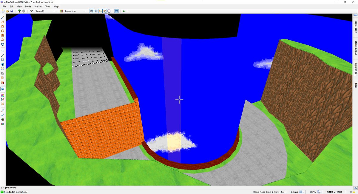Open the (show all) things filter dropdown
The image size is (358, 194).
[45, 11]
